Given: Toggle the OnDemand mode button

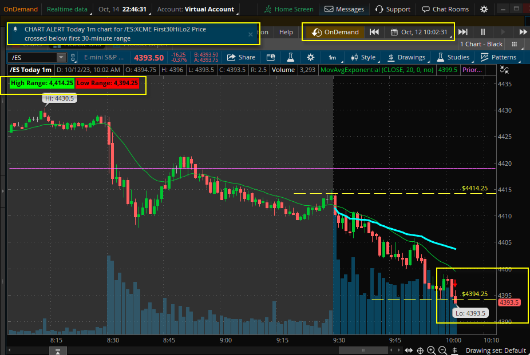Looking at the screenshot, I should [335, 32].
